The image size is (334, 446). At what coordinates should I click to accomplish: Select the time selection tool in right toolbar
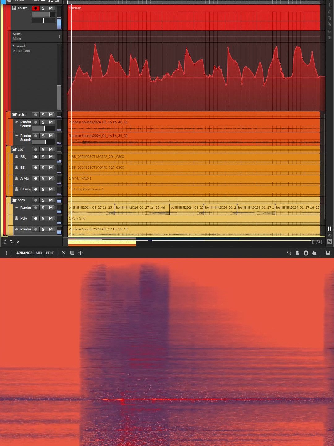tap(329, 5)
